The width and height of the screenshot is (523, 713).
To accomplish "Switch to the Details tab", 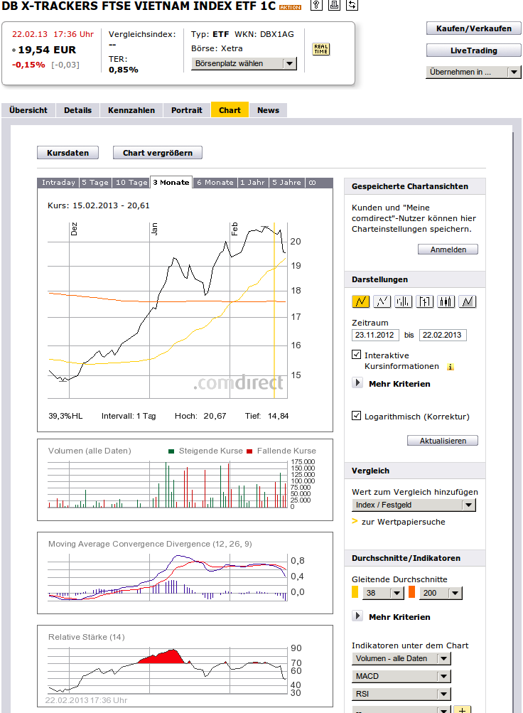I will [77, 110].
